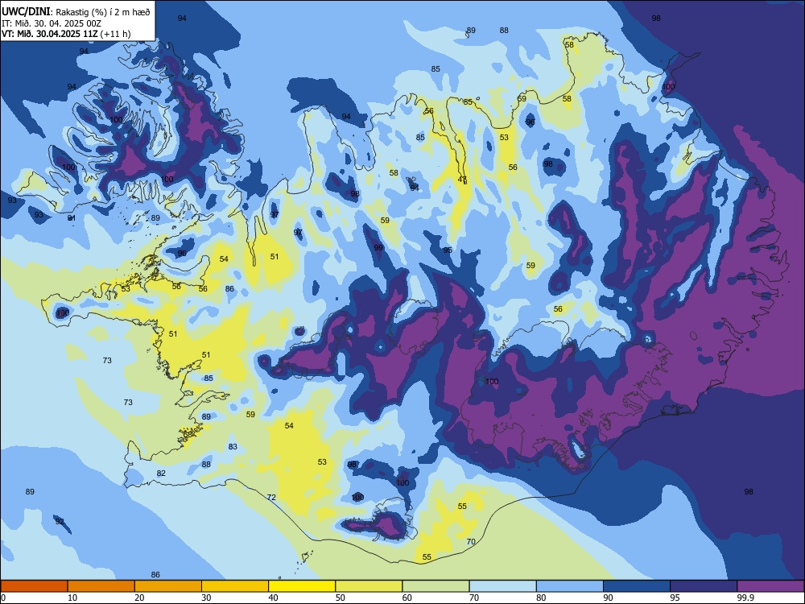Viewport: 805px width, 604px height.
Task: Select the legend tick label "80"
Action: 541,598
